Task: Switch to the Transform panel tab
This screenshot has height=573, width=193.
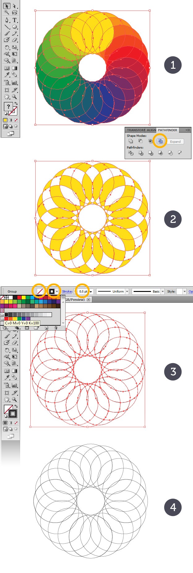Action: [x=135, y=130]
